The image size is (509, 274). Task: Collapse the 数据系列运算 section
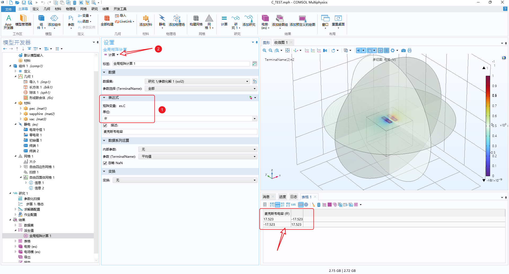104,140
